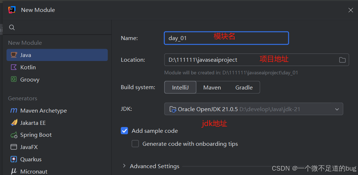
Task: Browse for location with folder icon
Action: [x=342, y=60]
